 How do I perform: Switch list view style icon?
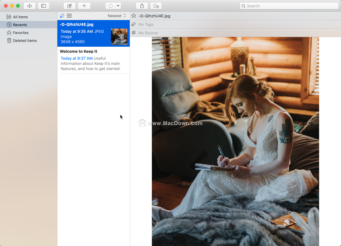point(69,16)
